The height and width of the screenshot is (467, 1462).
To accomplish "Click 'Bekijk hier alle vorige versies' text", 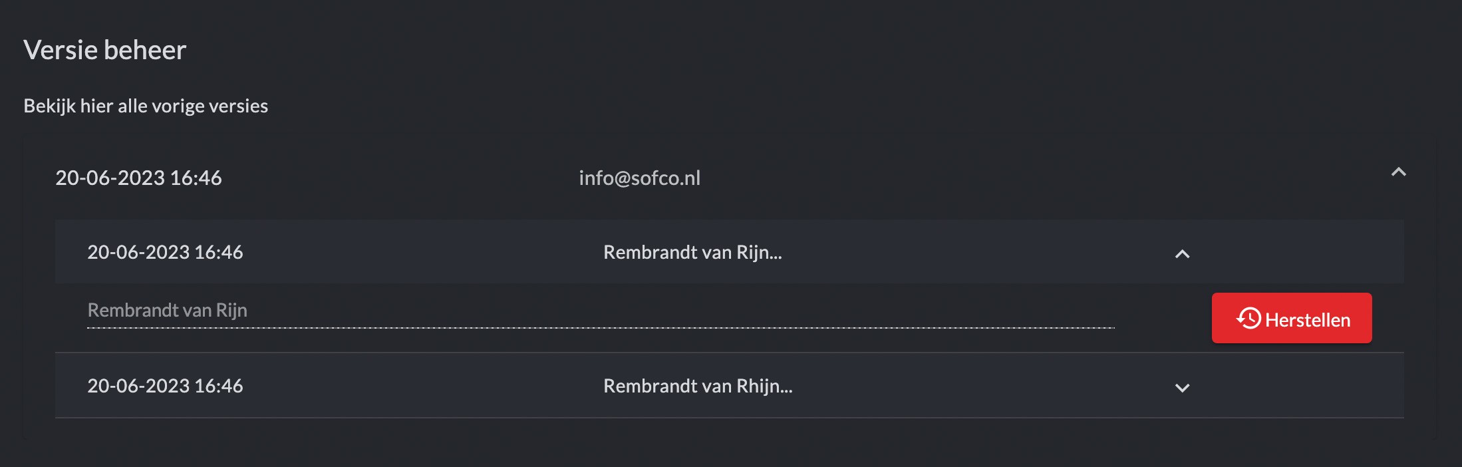I will pyautogui.click(x=146, y=106).
